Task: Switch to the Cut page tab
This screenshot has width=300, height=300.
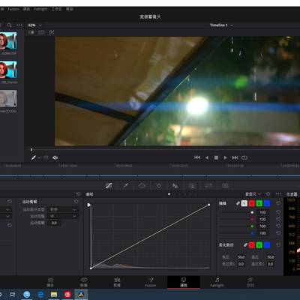Action: 84,282
